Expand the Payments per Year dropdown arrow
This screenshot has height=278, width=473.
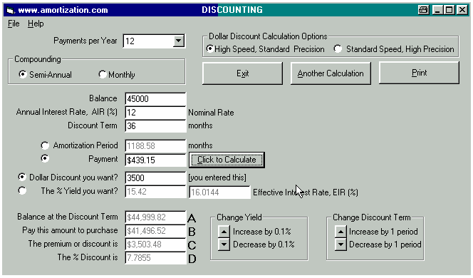click(x=179, y=41)
